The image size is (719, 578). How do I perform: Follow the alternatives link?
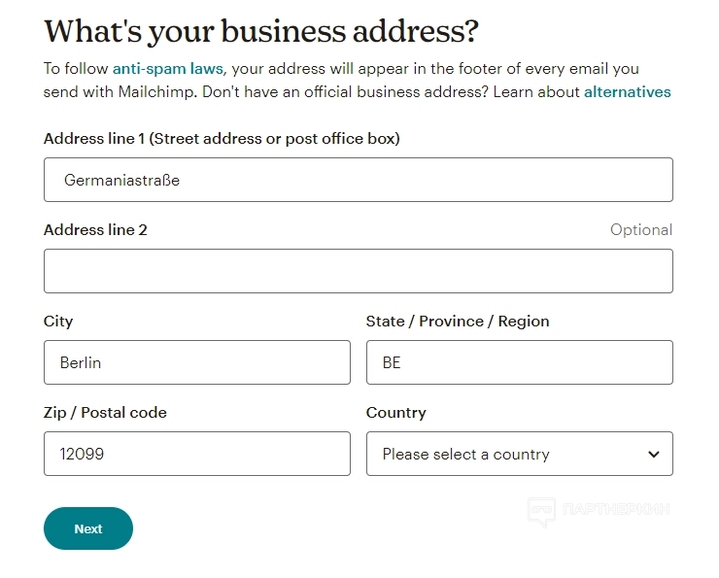pos(627,92)
